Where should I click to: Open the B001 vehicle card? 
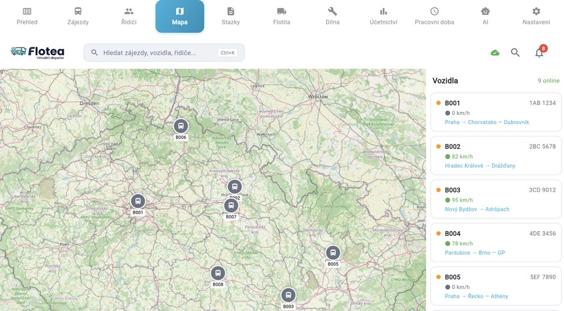click(496, 112)
